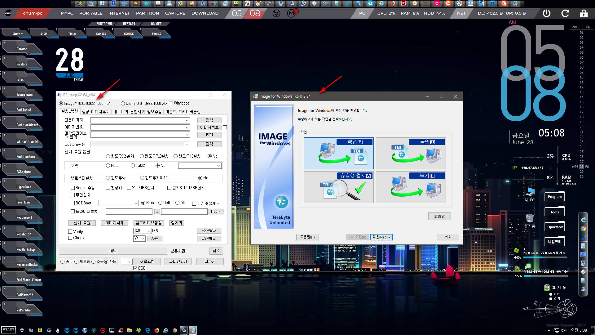The height and width of the screenshot is (335, 595).
Task: Switch to 생성_이미지추가 tab
Action: (95, 112)
